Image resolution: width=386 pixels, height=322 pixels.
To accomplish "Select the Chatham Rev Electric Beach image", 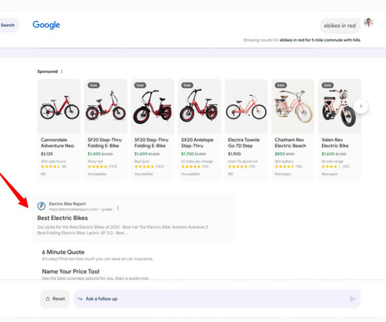I will pyautogui.click(x=293, y=106).
